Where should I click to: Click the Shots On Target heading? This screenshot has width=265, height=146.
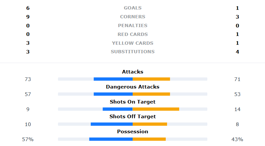[132, 102]
